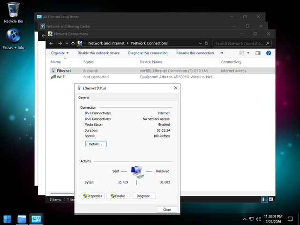The image size is (300, 225).
Task: Click Disable this network device
Action: pos(98,53)
